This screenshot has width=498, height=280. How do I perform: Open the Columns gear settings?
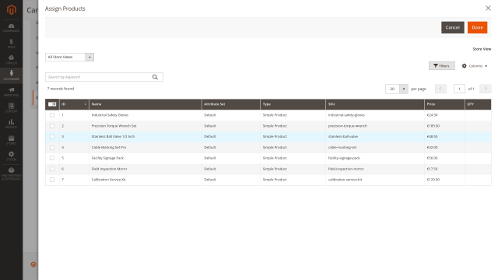coord(475,66)
